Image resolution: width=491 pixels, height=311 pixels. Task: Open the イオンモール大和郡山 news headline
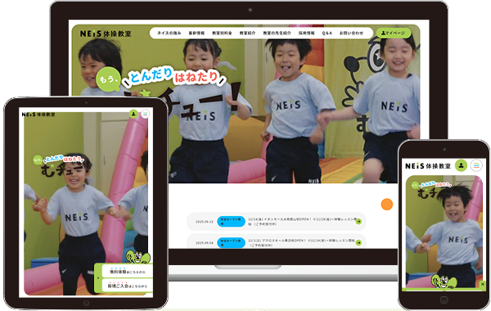tap(301, 222)
